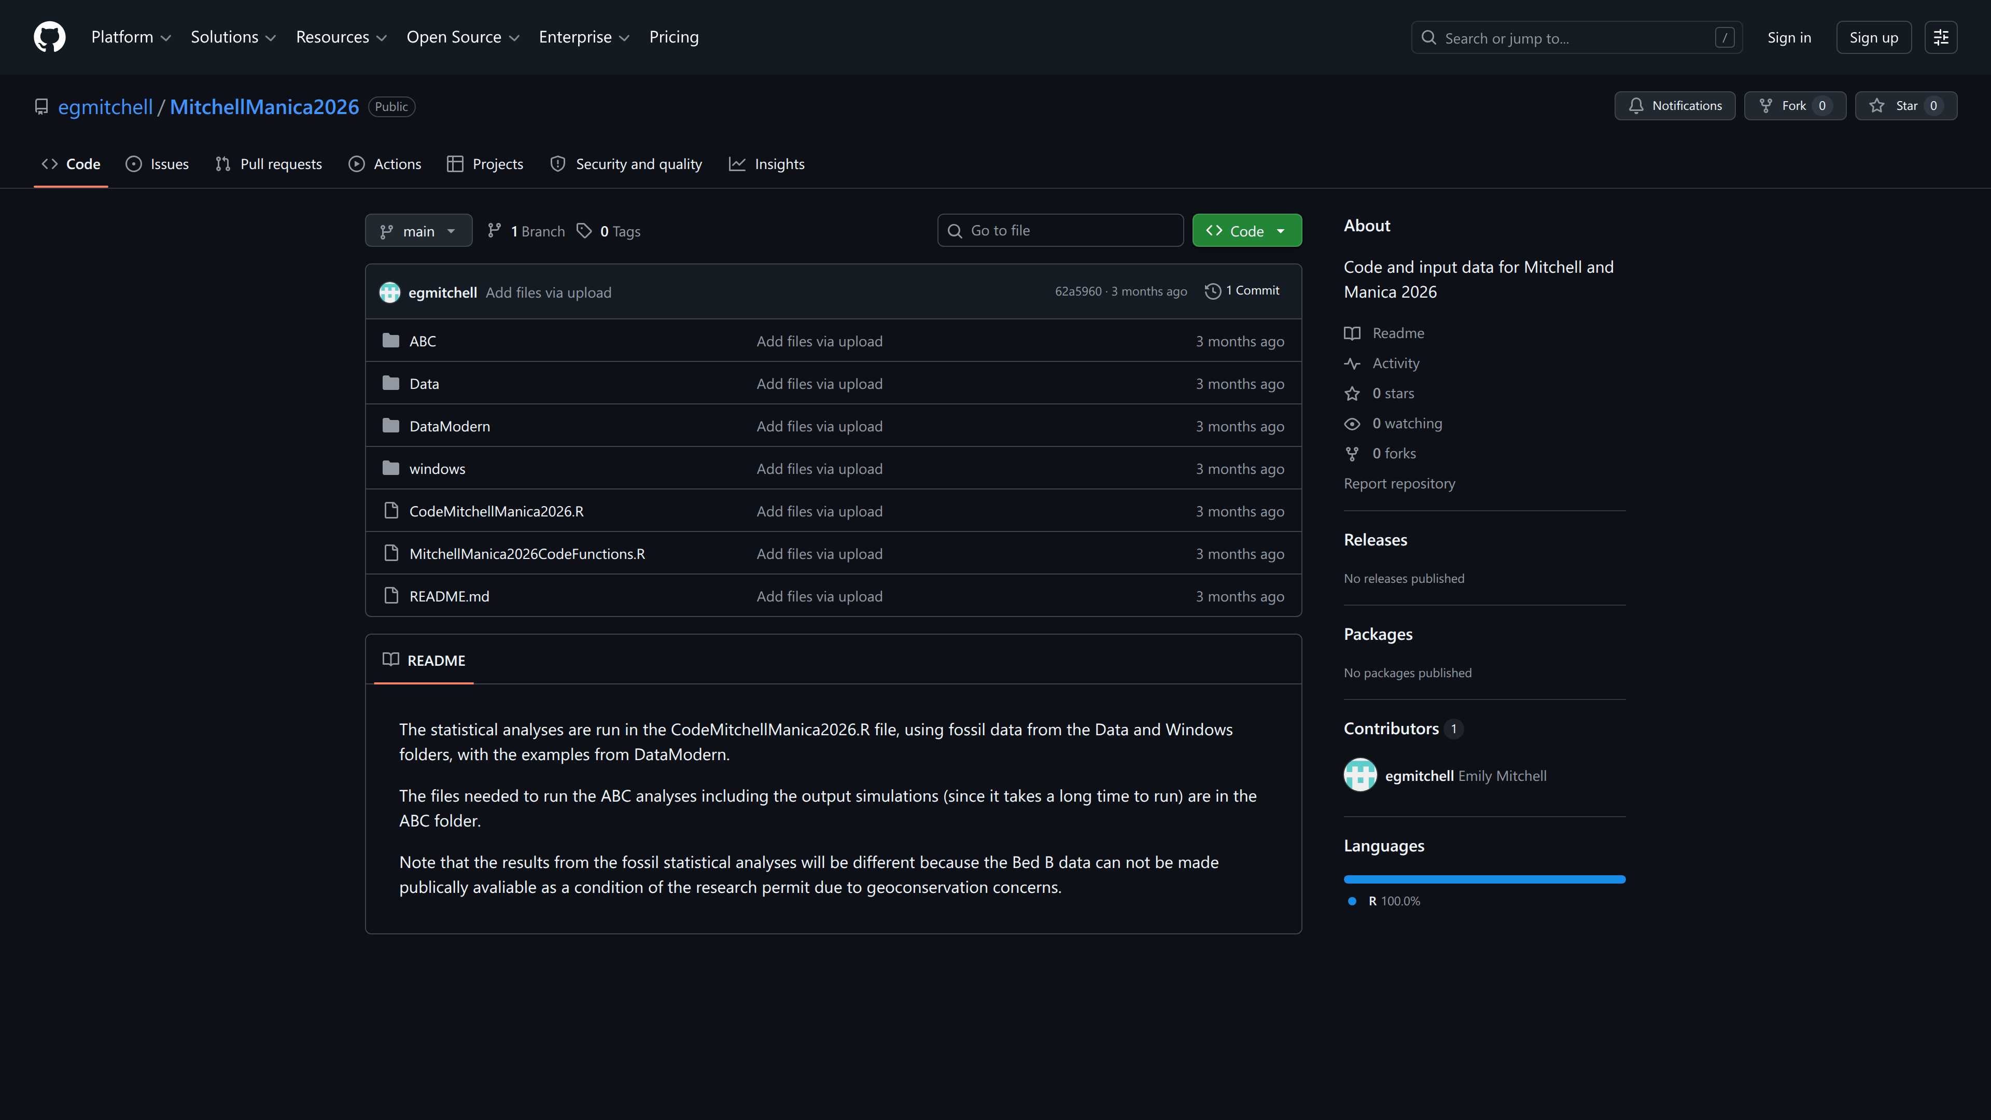Click the Packages heading link
Image resolution: width=1991 pixels, height=1120 pixels.
click(x=1377, y=634)
